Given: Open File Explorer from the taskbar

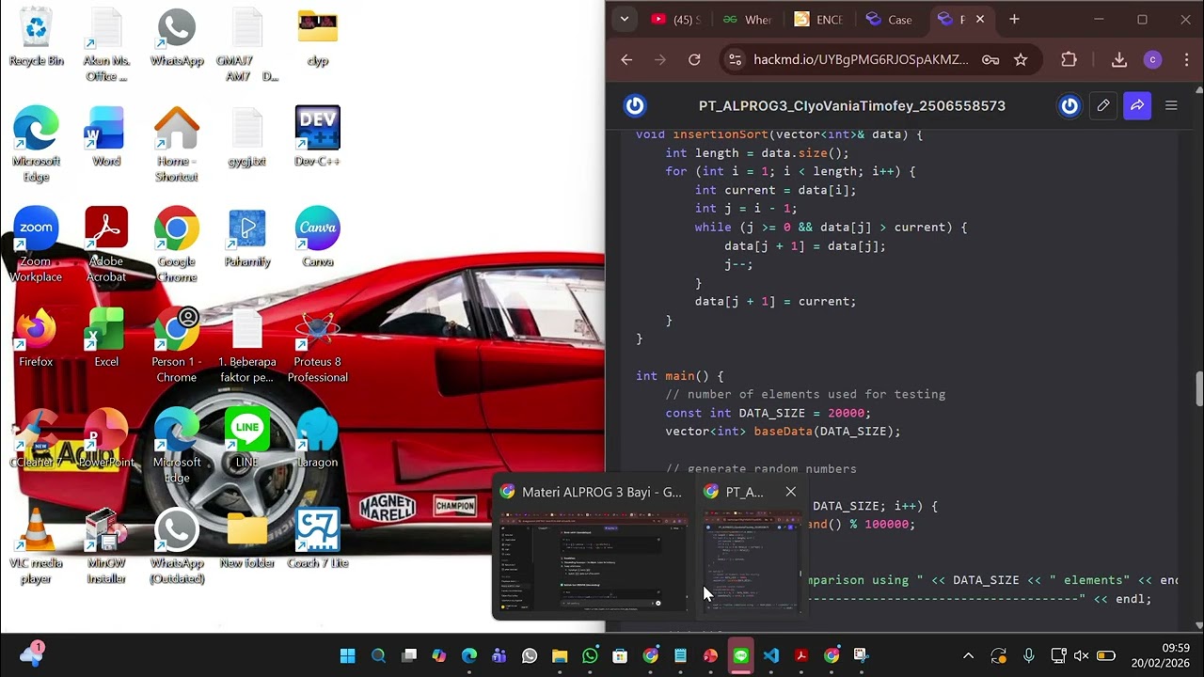Looking at the screenshot, I should 560,655.
